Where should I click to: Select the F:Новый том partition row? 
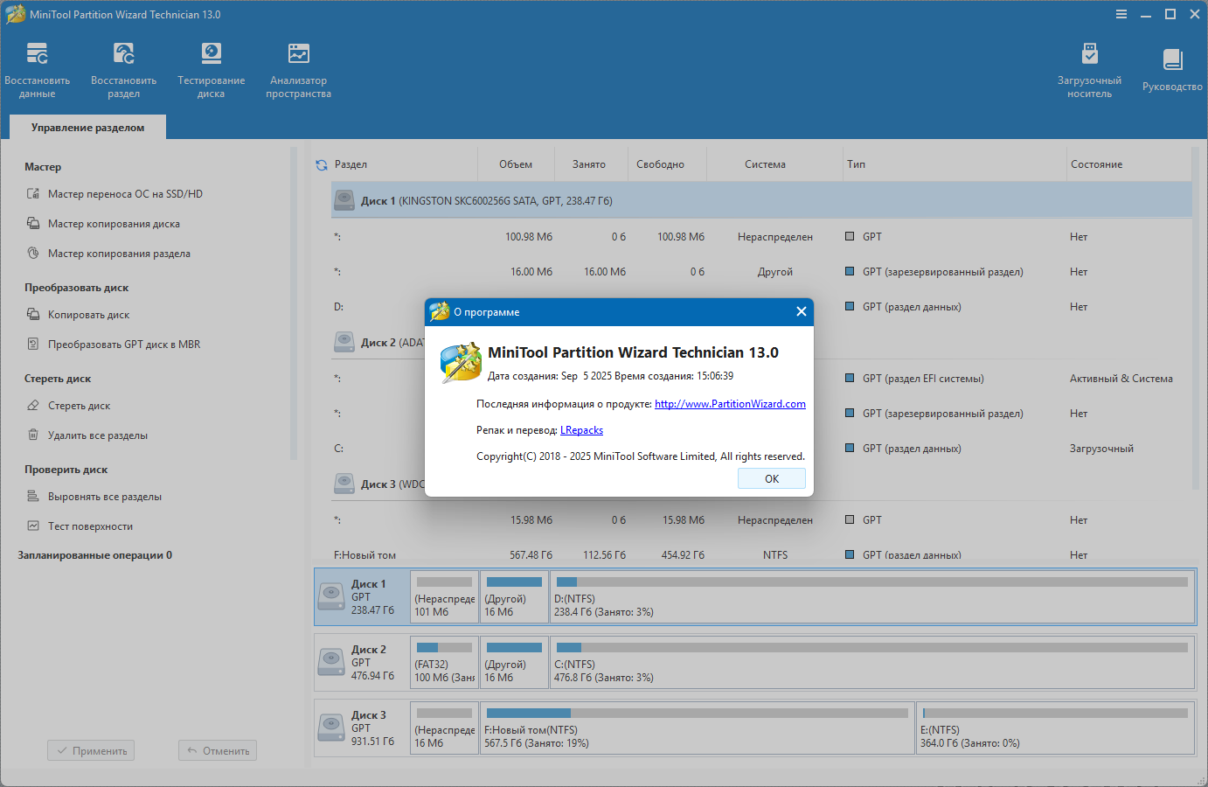tap(761, 554)
